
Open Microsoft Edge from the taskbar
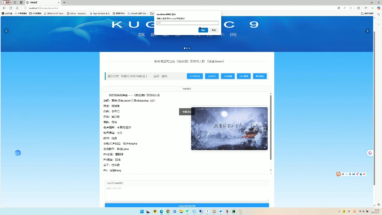[162, 212]
